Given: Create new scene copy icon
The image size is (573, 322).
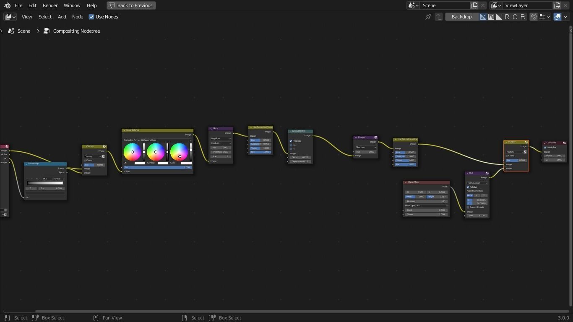Looking at the screenshot, I should click(474, 5).
